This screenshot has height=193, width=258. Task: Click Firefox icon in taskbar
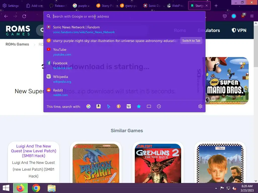click(20, 188)
